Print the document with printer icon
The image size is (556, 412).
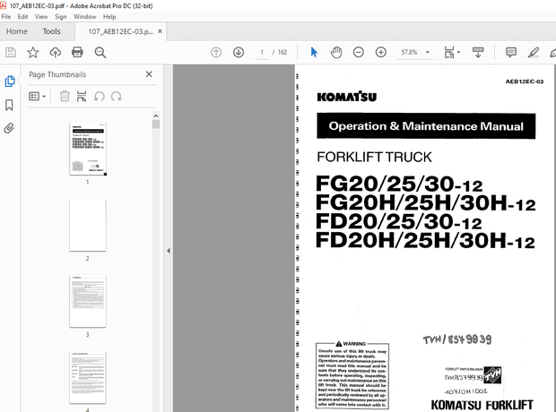[x=77, y=53]
